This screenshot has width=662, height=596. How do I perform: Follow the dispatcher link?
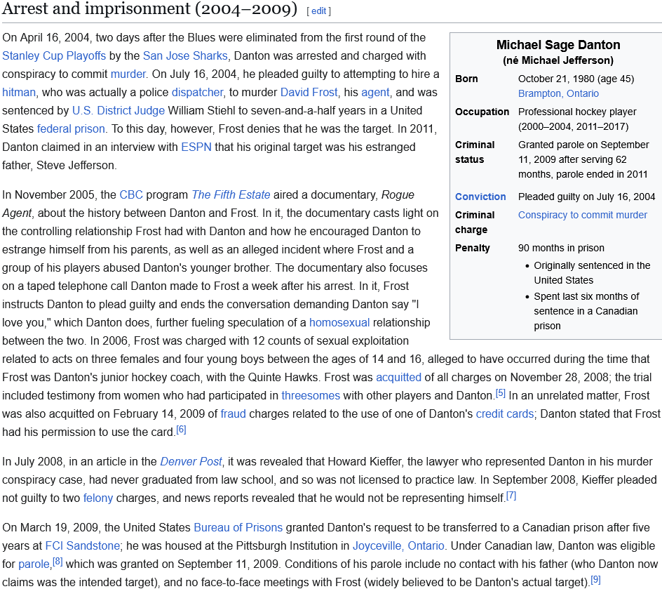[197, 92]
